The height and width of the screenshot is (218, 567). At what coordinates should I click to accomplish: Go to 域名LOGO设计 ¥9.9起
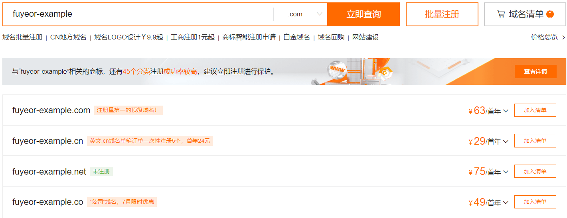[128, 37]
